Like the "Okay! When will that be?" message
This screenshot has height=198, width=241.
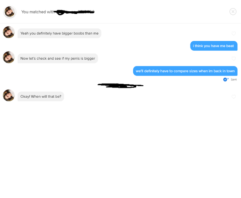(233, 97)
